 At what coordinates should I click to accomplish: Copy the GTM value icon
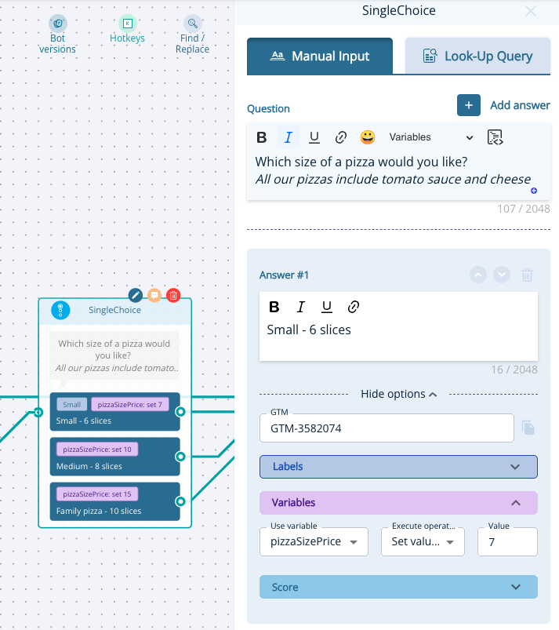coord(528,428)
